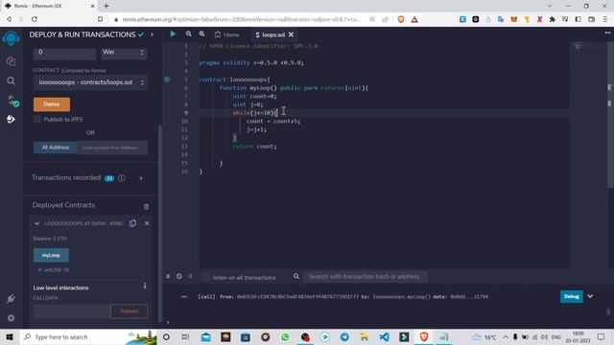614x345 pixels.
Task: Open the contract selection dropdown
Action: coord(90,82)
